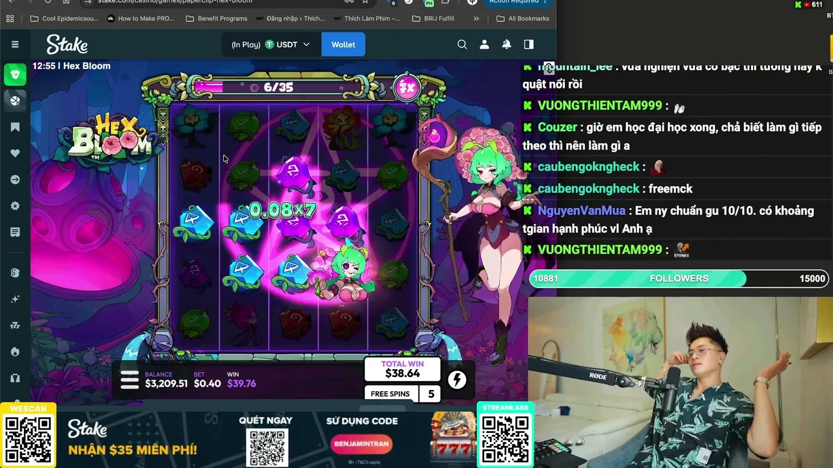Viewport: 833px width, 468px height.
Task: Open the Đăng nhập bookmark
Action: coord(290,19)
